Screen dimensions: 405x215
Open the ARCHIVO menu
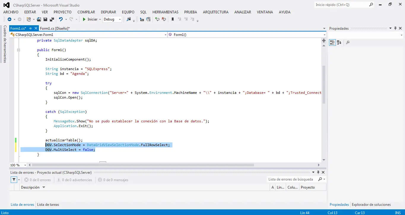coord(11,12)
